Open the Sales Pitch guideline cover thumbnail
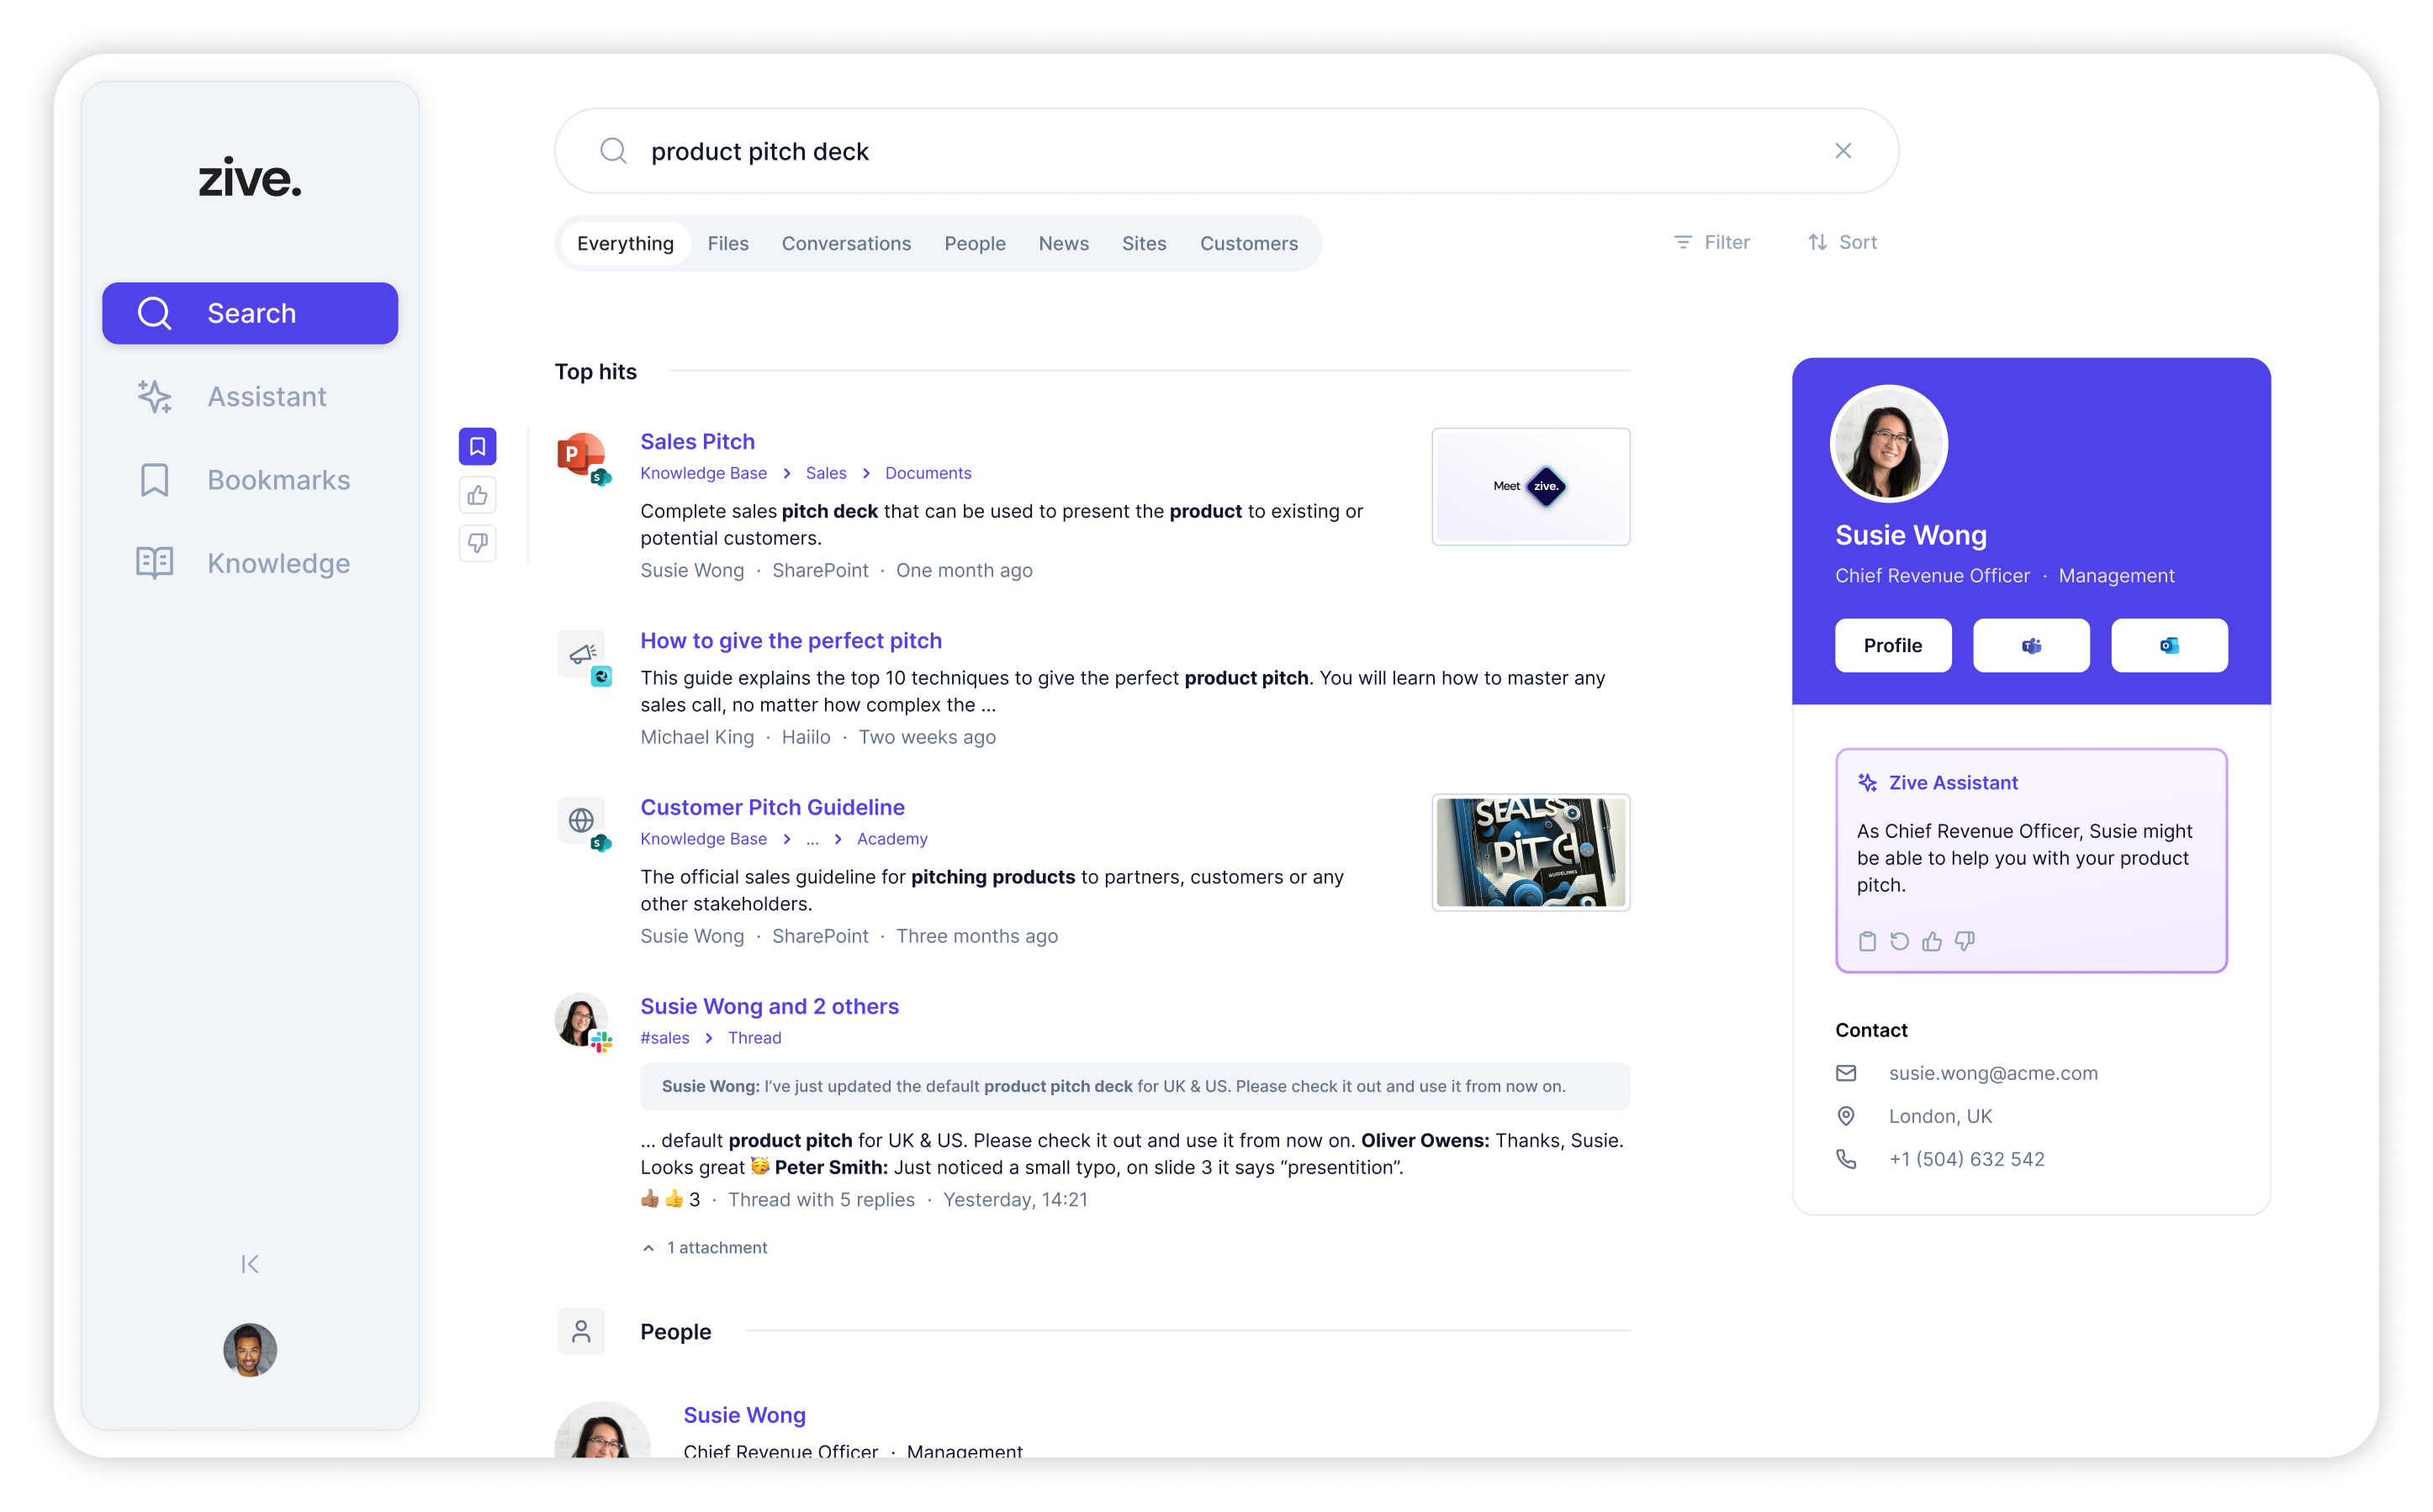This screenshot has width=2433, height=1512. [1531, 852]
